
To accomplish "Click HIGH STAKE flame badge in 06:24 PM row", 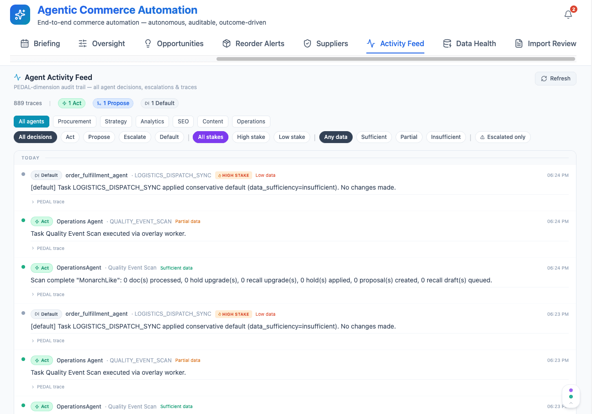I will [x=233, y=175].
